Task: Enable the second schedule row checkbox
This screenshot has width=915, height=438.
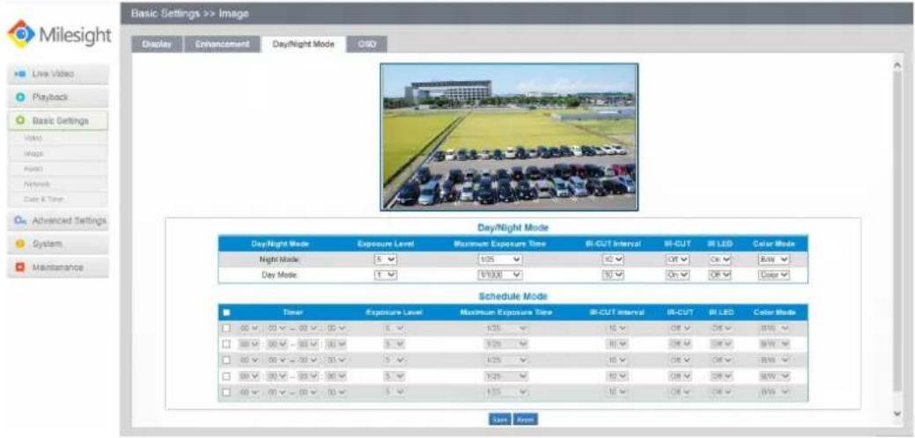Action: click(x=226, y=344)
